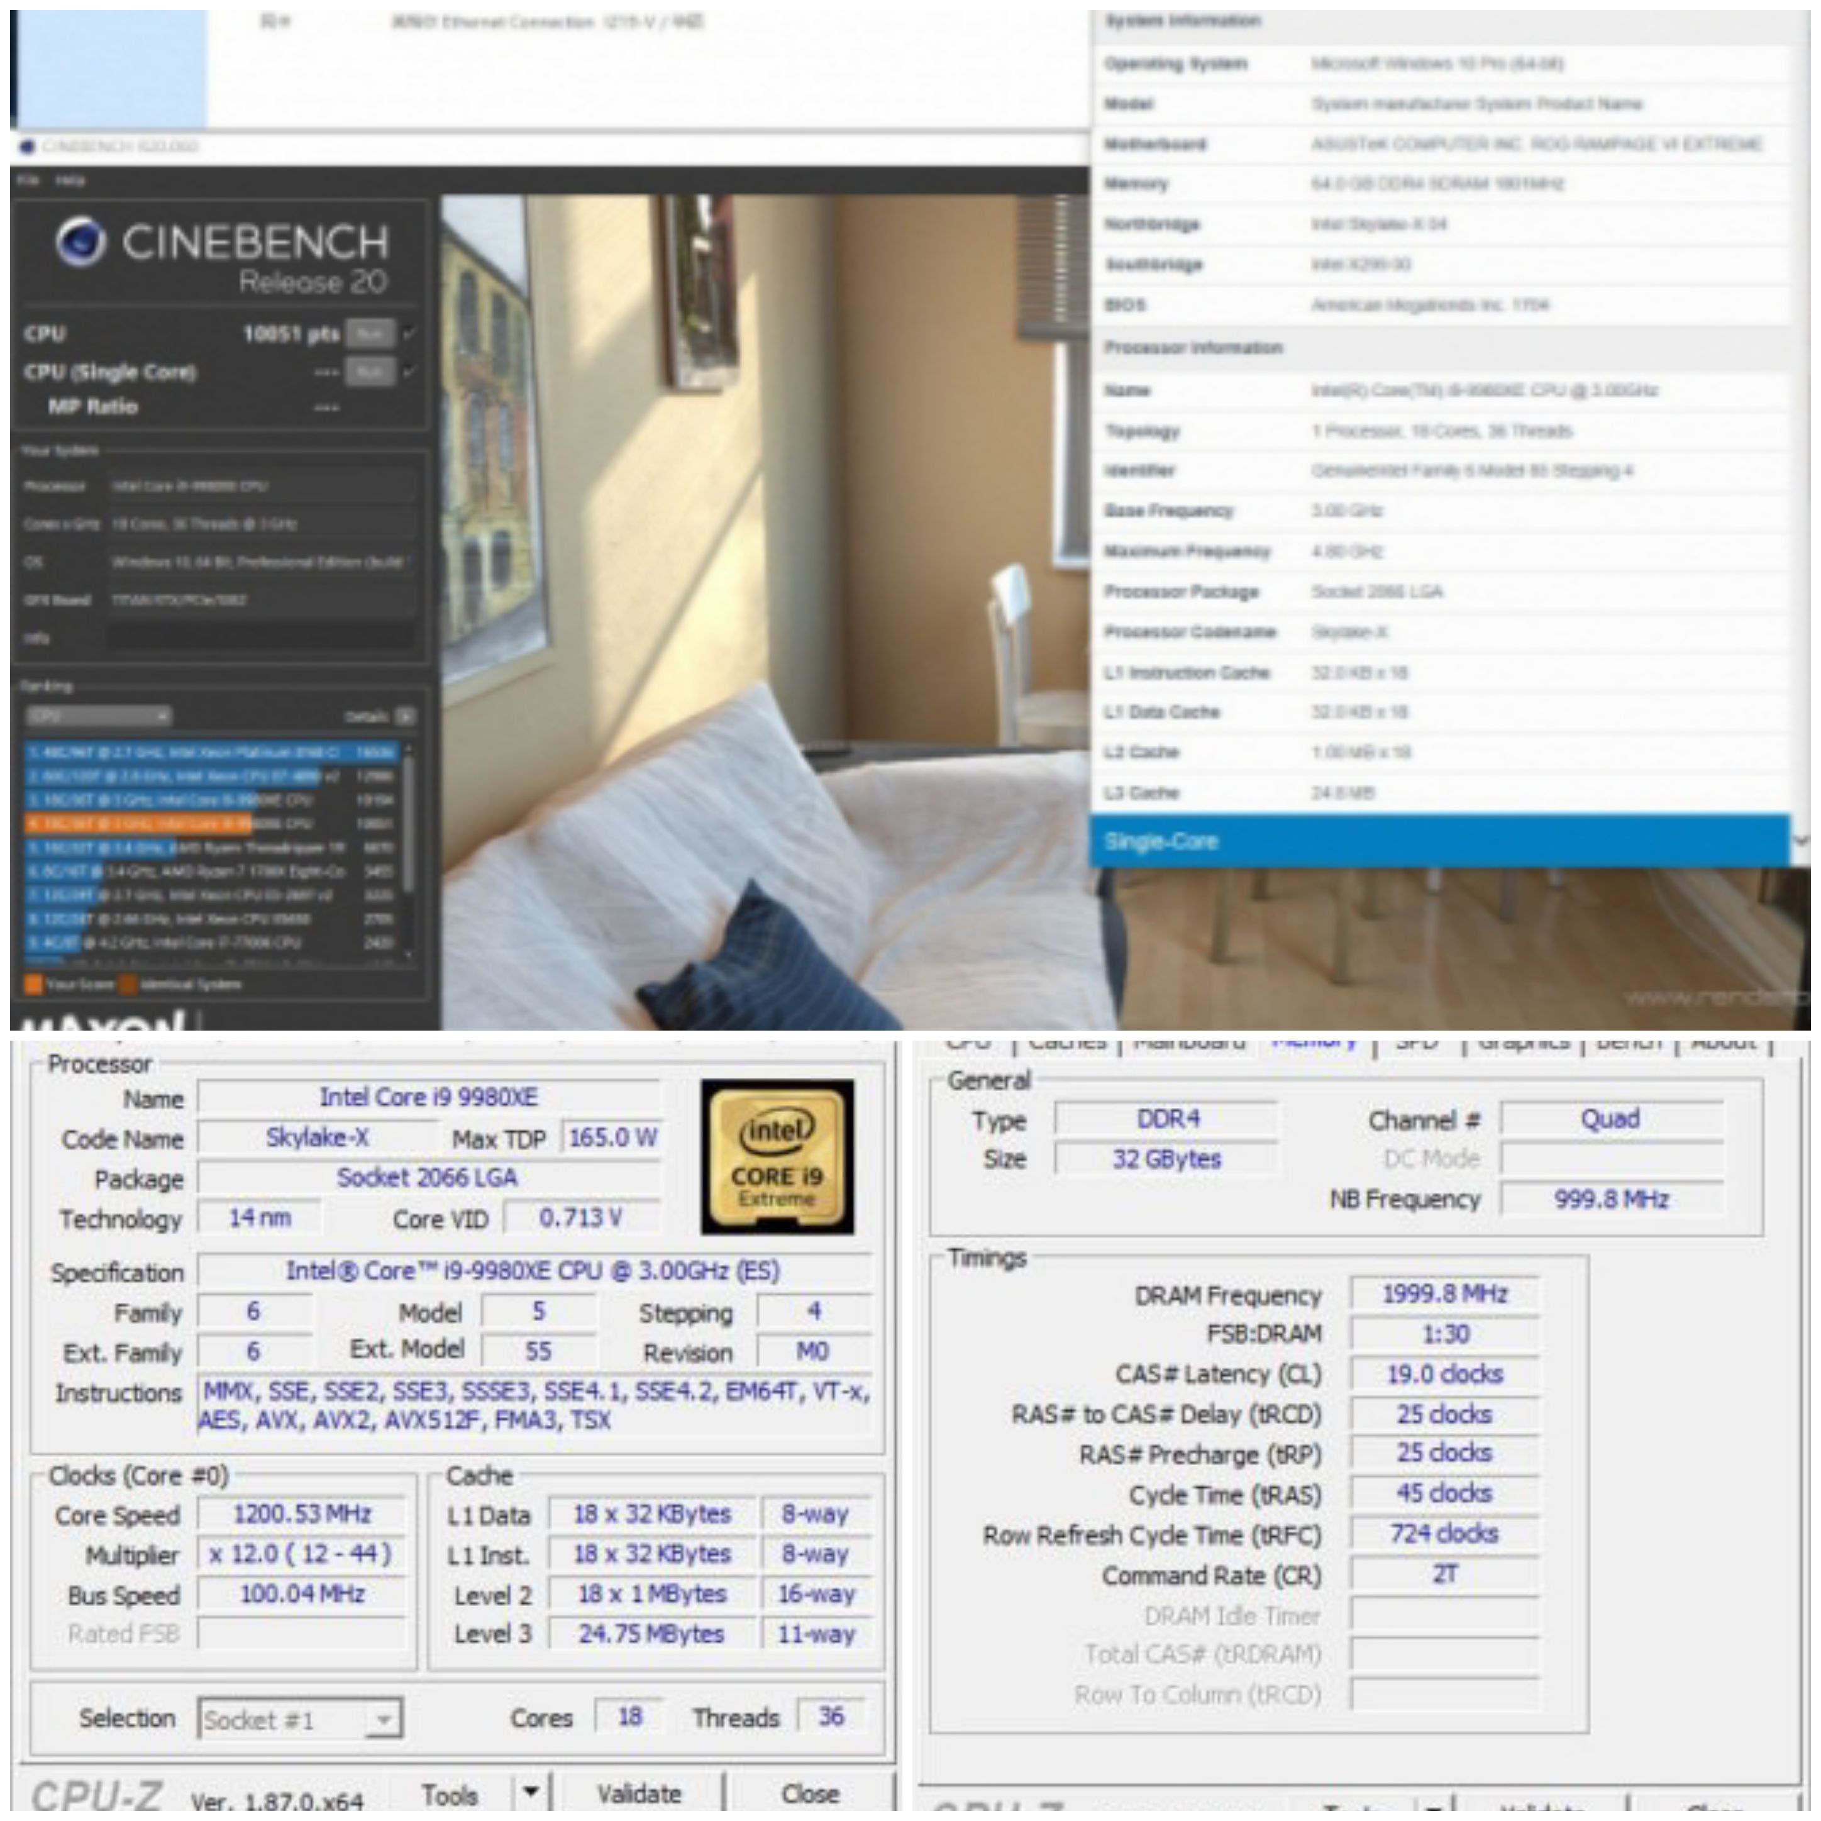The image size is (1821, 1821).
Task: Click the Command Rate value 2T
Action: (1444, 1574)
